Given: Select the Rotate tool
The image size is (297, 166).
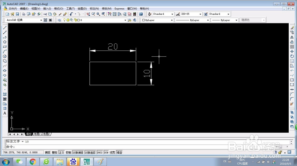Looking at the screenshot, I should (x=292, y=56).
